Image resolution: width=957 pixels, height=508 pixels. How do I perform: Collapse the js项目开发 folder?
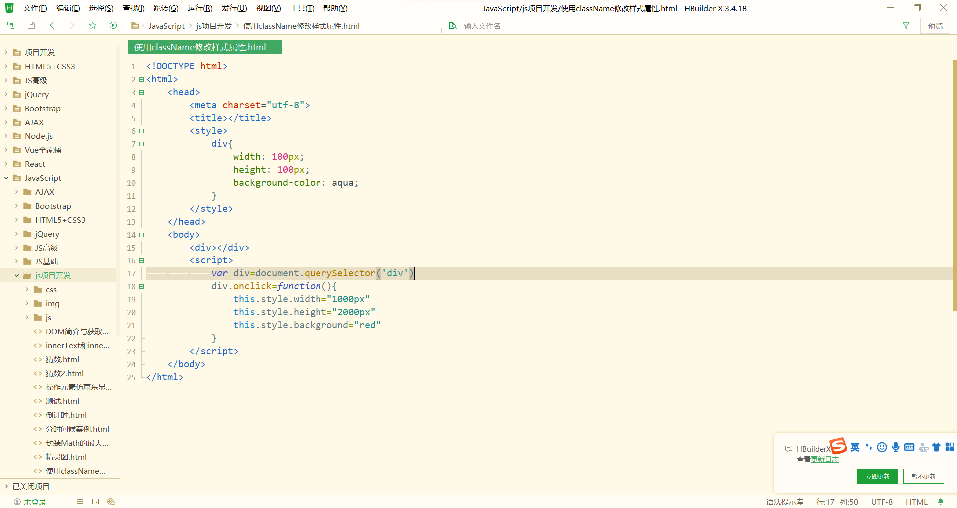(16, 275)
